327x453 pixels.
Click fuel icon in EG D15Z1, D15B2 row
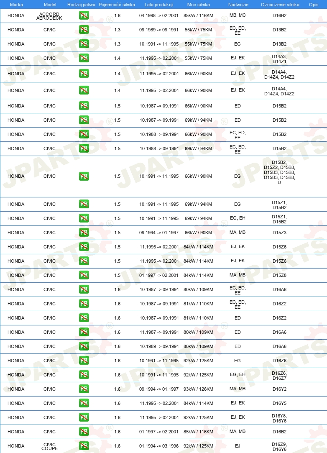pyautogui.click(x=84, y=204)
